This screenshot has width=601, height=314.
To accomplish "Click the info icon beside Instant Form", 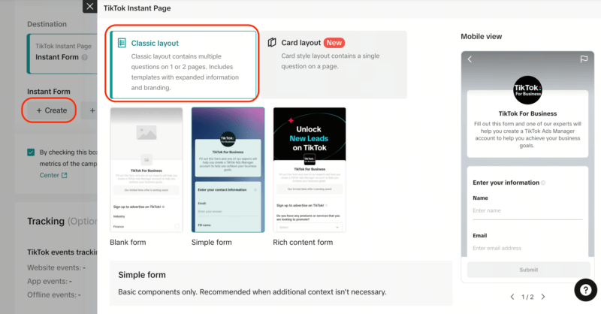I will (85, 57).
